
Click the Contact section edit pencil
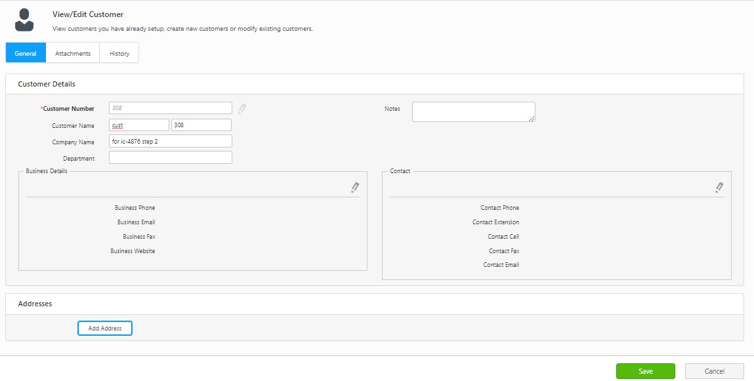click(x=719, y=188)
